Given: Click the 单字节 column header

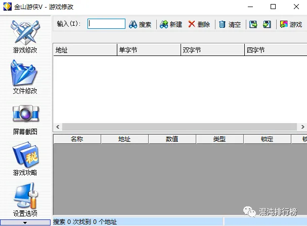Looking at the screenshot, I should point(149,50).
